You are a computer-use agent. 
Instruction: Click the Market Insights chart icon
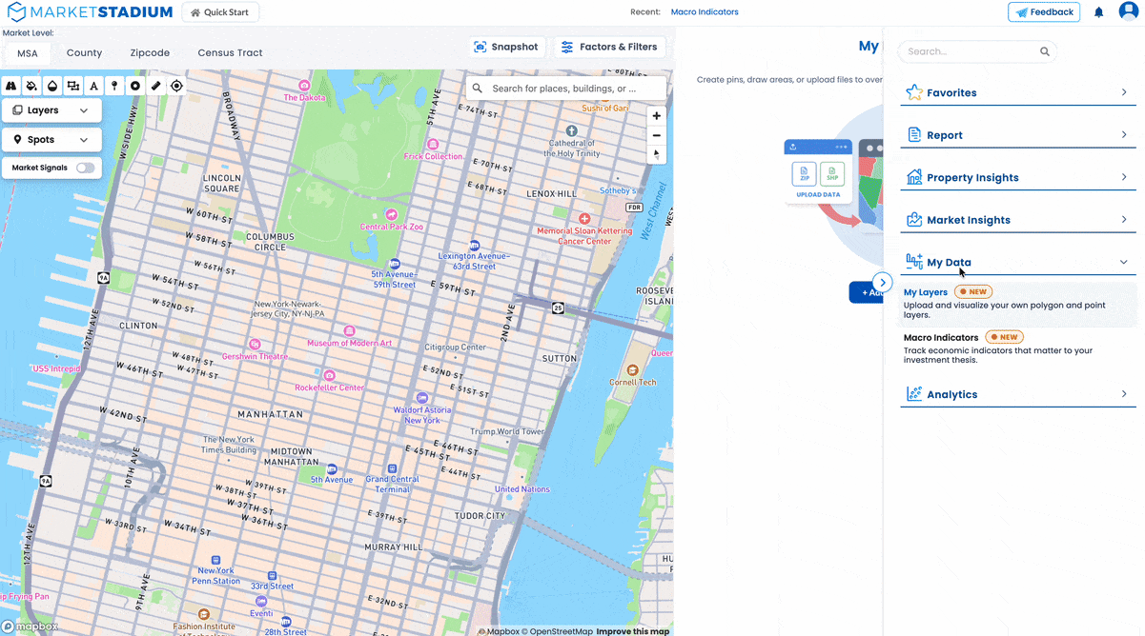pyautogui.click(x=914, y=220)
